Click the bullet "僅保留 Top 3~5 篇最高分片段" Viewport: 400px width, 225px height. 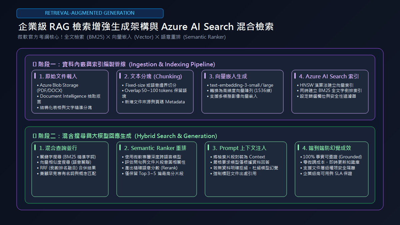tap(153, 174)
